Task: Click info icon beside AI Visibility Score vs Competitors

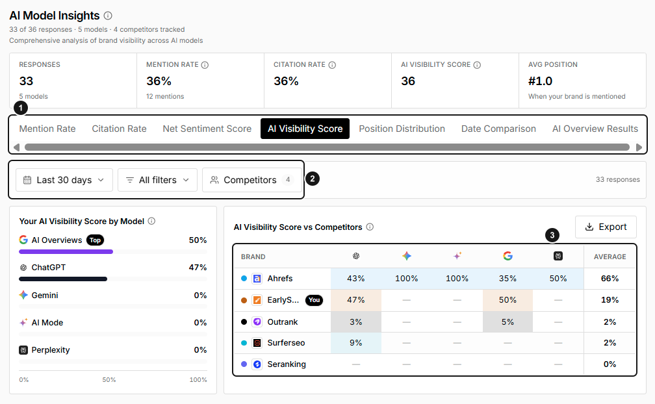Action: [x=370, y=227]
